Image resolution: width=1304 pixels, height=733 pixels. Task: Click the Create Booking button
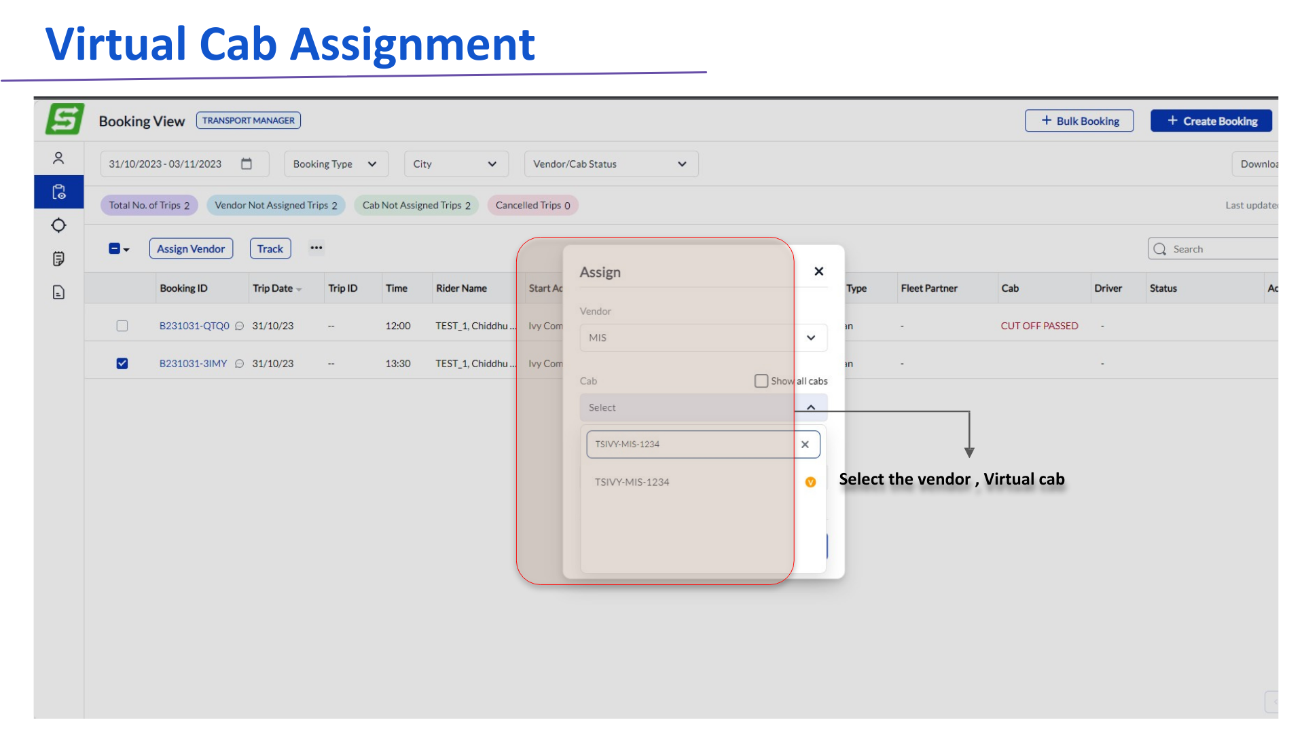(1211, 121)
